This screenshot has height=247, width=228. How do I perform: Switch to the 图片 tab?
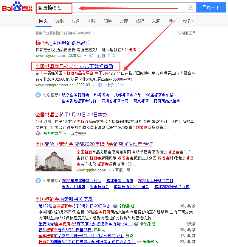coord(91,21)
